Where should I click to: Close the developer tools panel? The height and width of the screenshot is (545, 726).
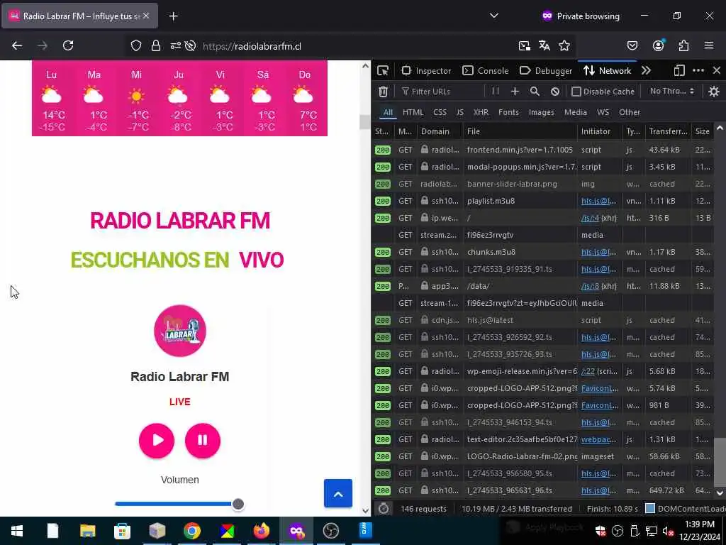(716, 70)
